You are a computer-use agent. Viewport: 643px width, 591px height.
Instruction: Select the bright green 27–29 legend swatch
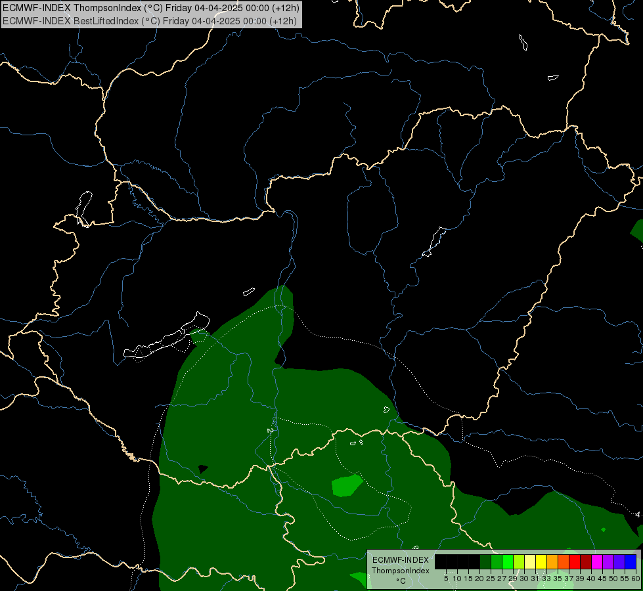coord(508,561)
